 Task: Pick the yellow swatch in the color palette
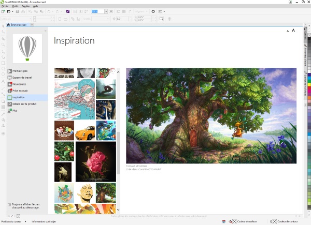(309, 85)
